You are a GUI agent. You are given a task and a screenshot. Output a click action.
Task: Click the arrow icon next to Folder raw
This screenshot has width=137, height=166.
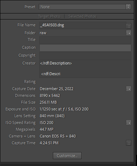(x=128, y=33)
